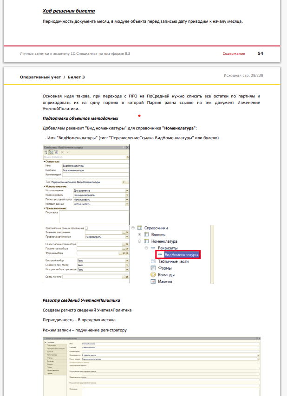Click the Команды play-circle icon
Image resolution: width=287 pixels, height=396 pixels.
coord(153,274)
